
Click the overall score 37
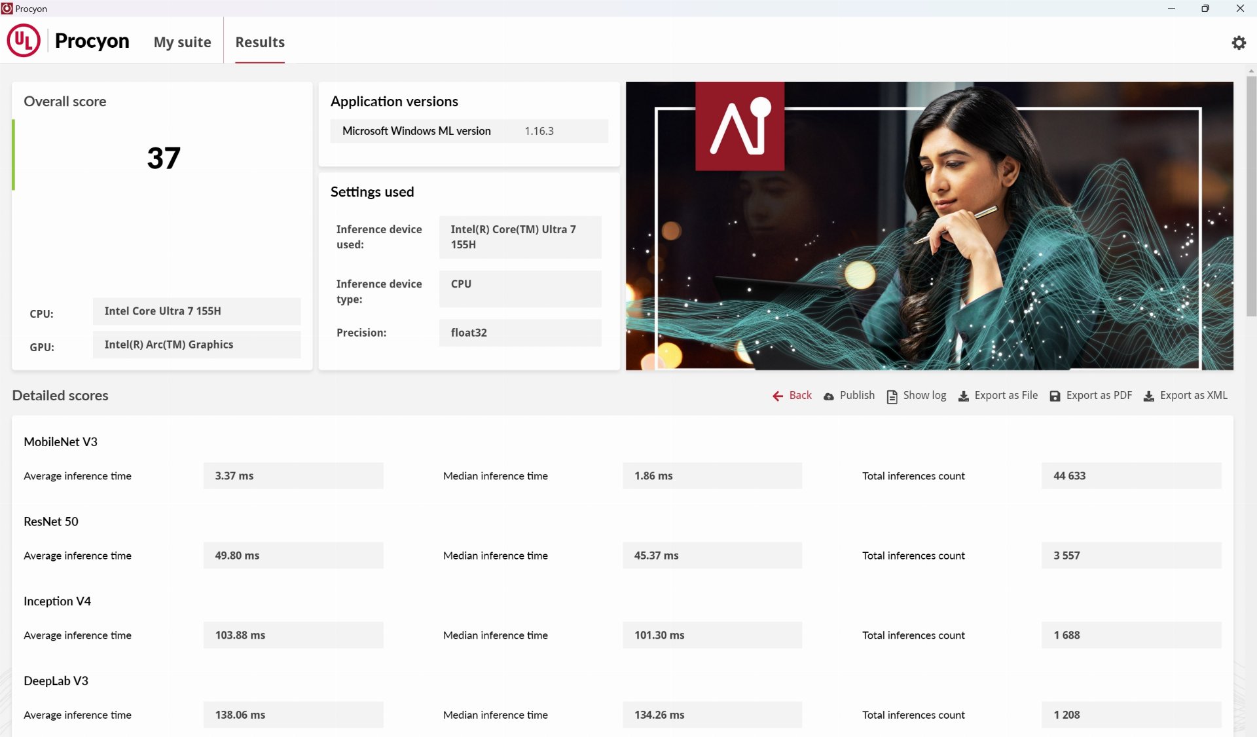click(x=164, y=158)
